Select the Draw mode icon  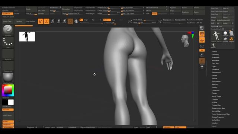[46, 21]
